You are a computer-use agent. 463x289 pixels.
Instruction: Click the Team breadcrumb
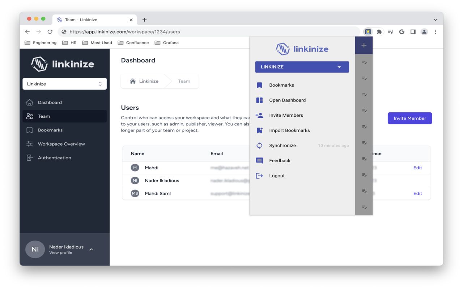pyautogui.click(x=184, y=81)
